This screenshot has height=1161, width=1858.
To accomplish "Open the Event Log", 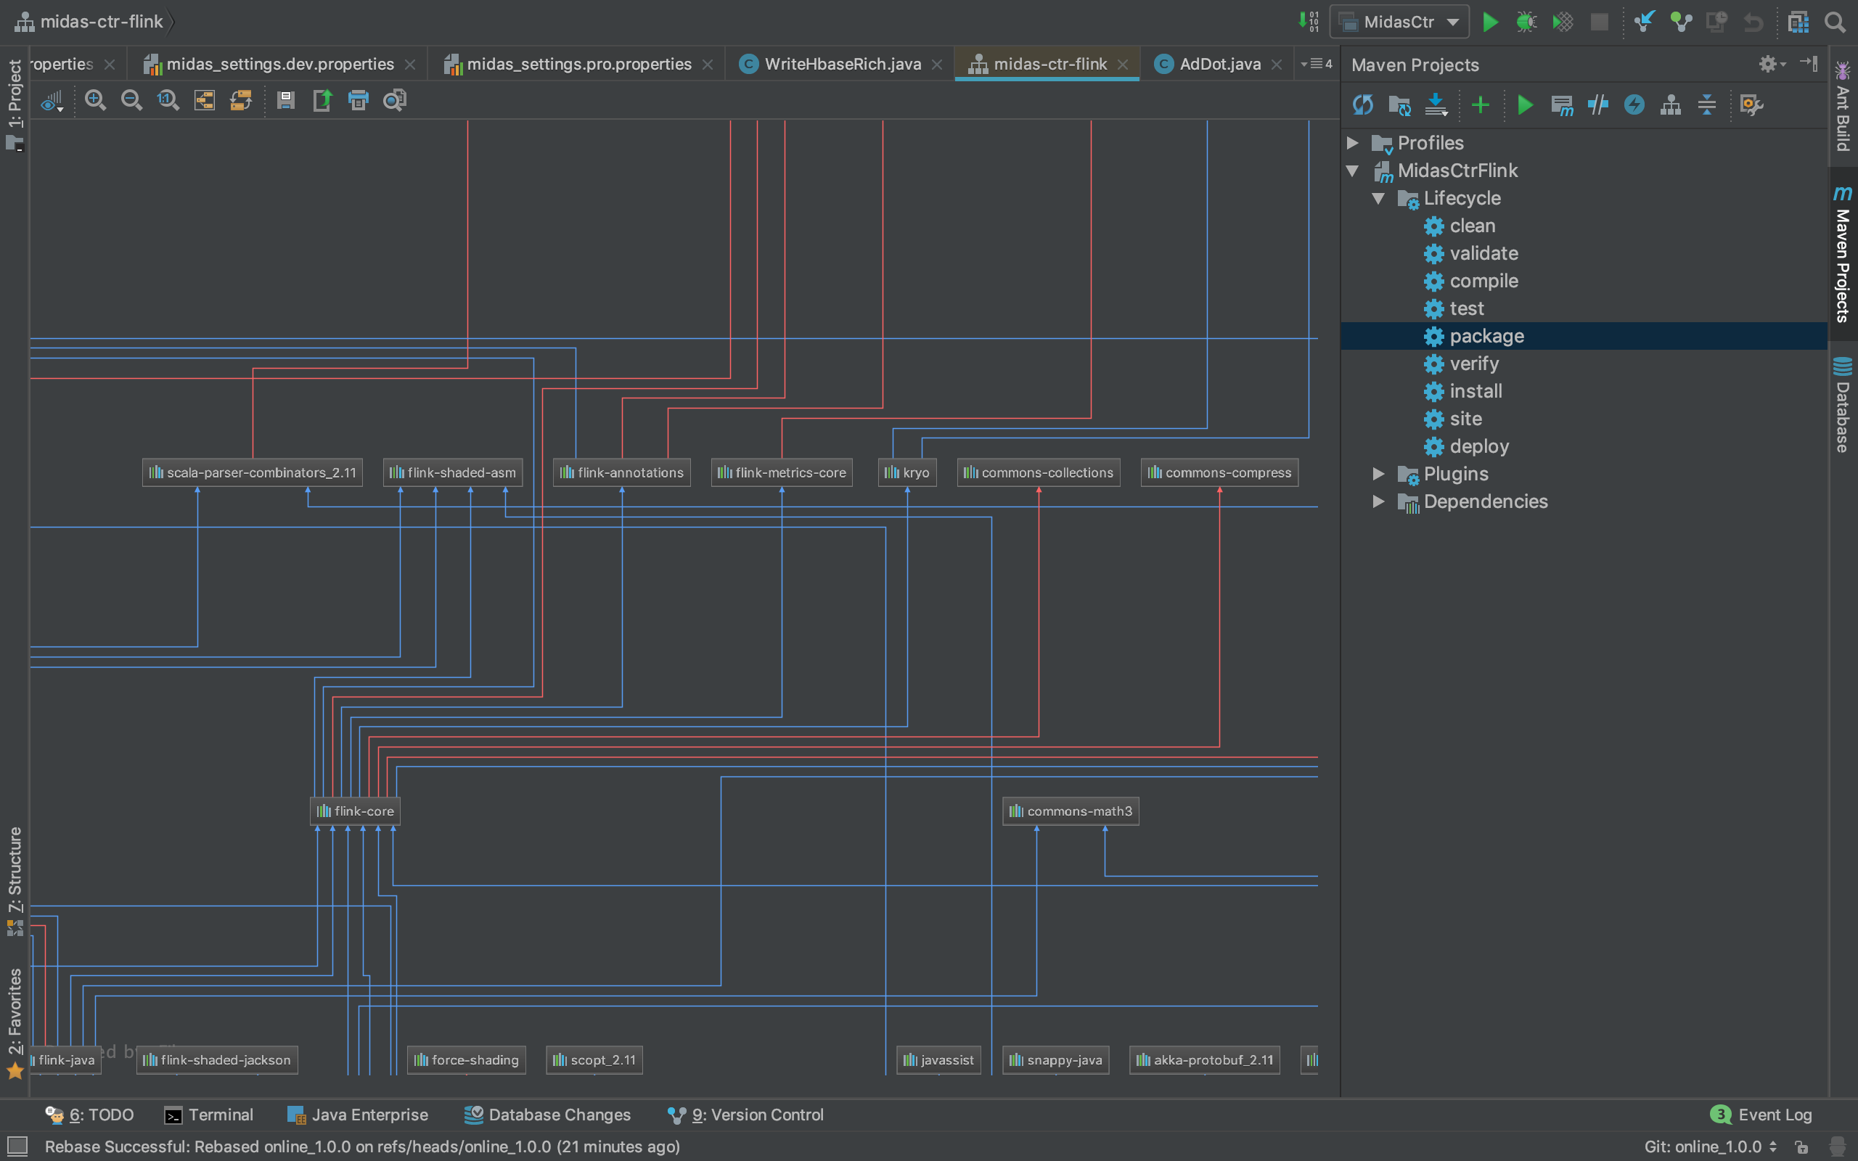I will pos(1761,1115).
